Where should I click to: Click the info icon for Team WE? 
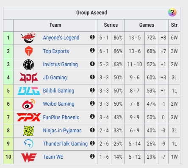point(92,156)
